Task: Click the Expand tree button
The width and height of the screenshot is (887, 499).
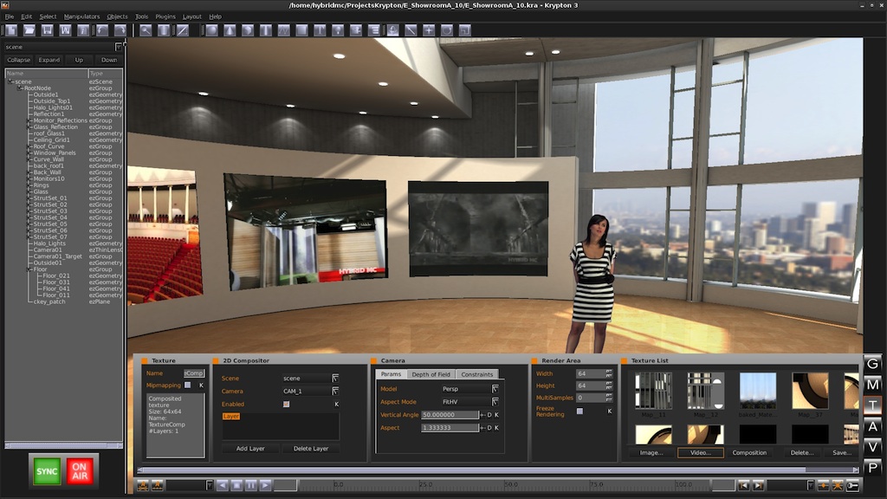Action: click(x=49, y=60)
